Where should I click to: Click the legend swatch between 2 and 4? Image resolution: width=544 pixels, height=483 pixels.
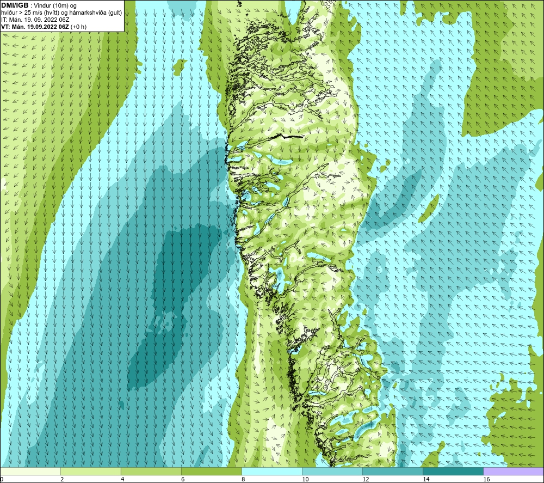tap(90, 472)
